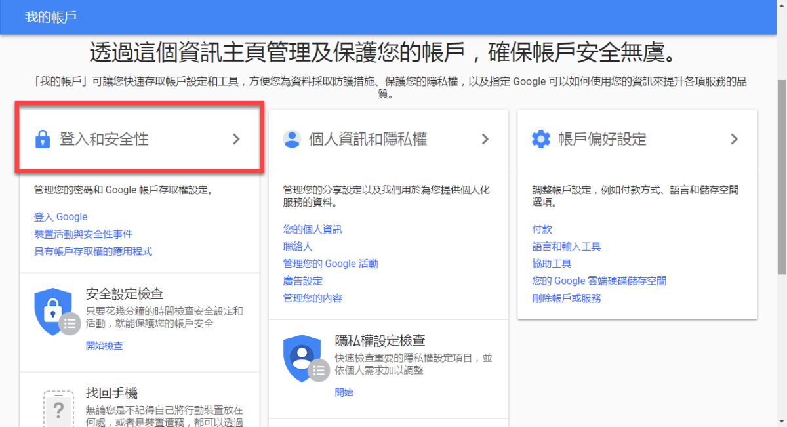Screen dimensions: 787x427
Task: Open 您的個人資訊 link
Action: [x=313, y=230]
